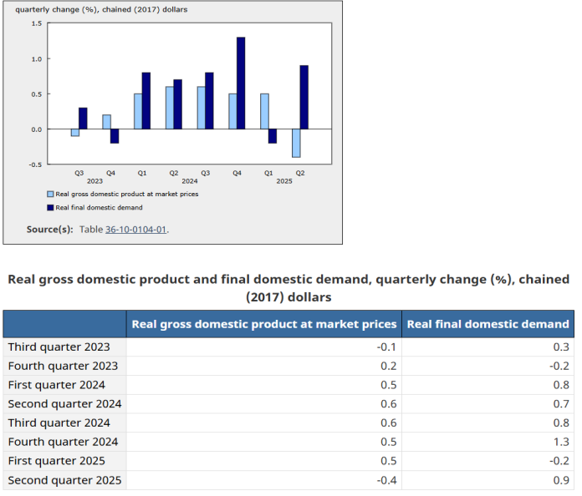The width and height of the screenshot is (582, 496).
Task: Click the chart legend label for real GDP
Action: point(127,194)
